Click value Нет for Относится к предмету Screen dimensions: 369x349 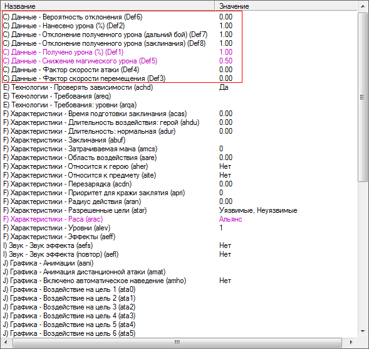[225, 175]
